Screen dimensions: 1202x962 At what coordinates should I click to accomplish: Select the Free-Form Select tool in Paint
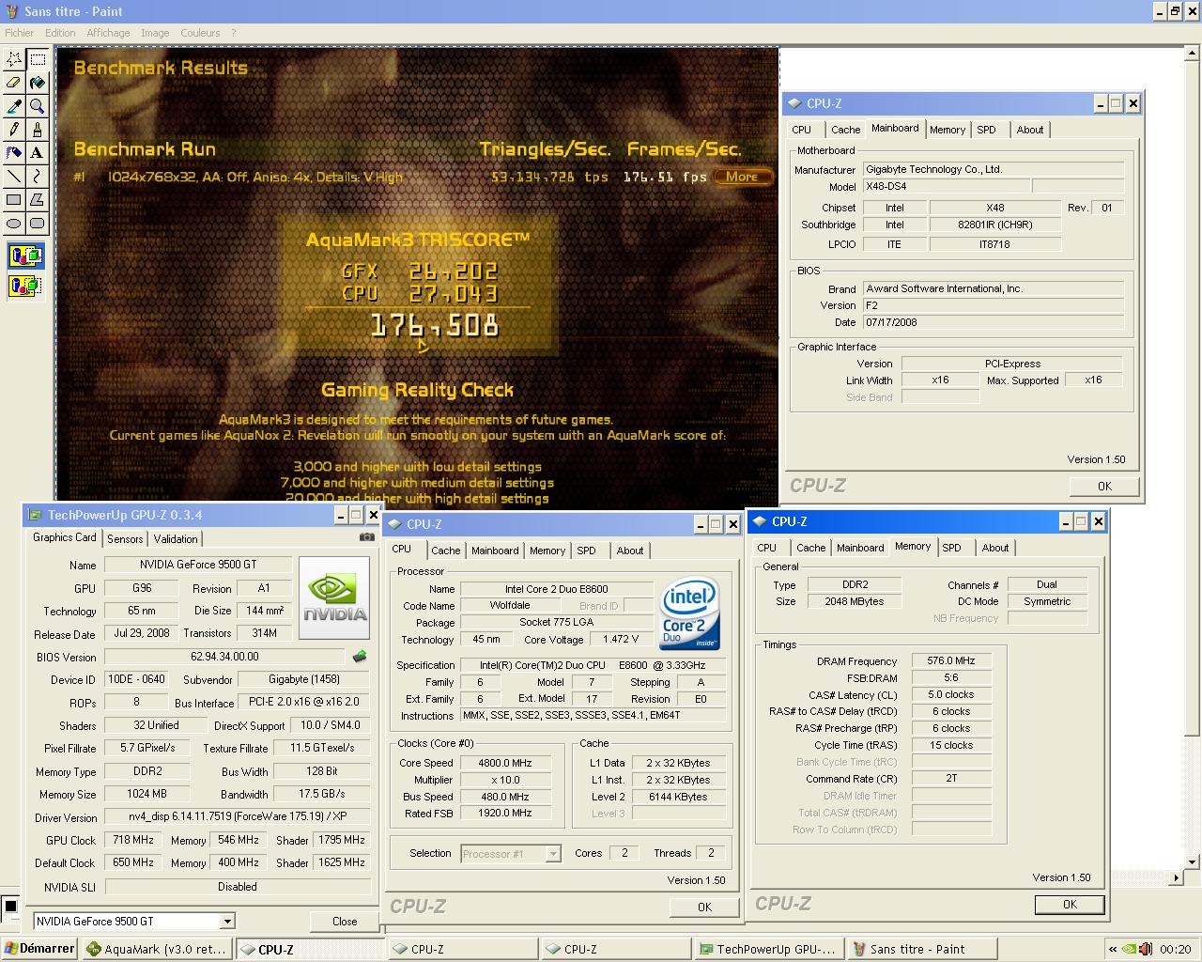point(14,59)
